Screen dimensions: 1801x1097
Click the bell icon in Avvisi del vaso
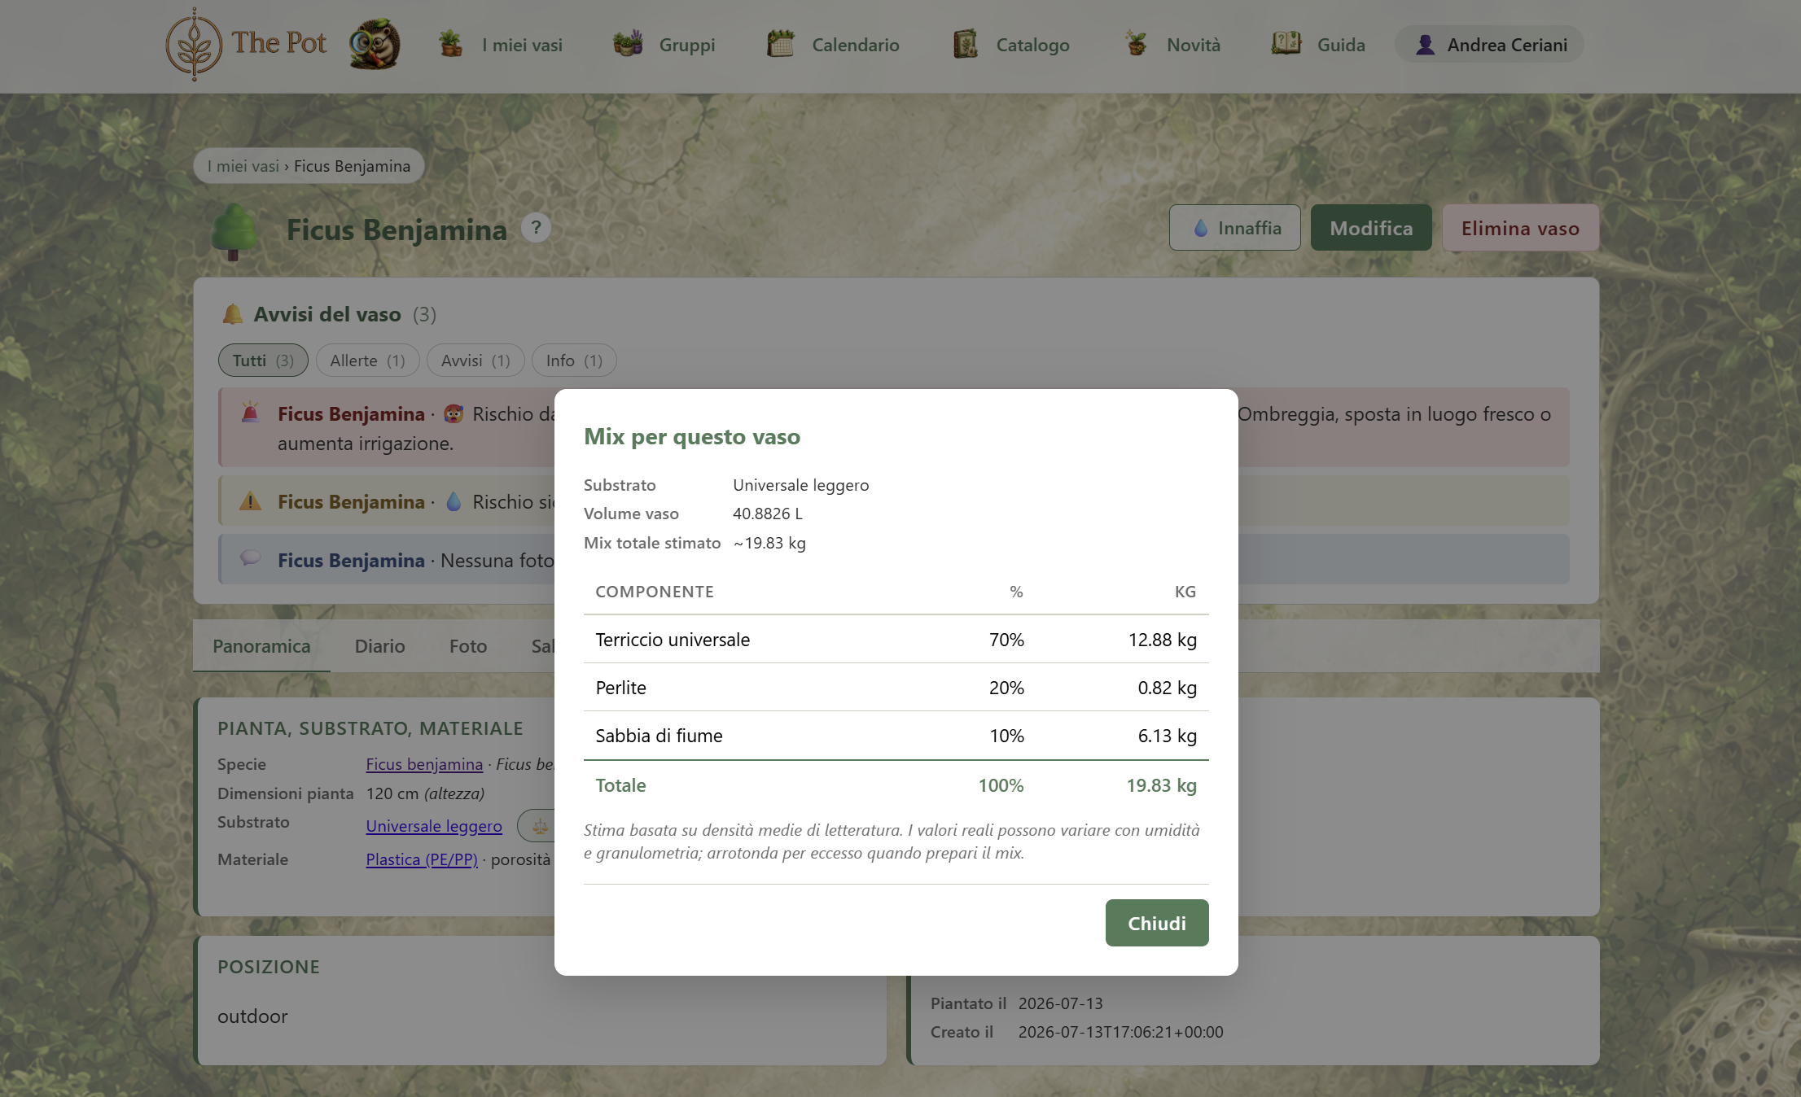[x=233, y=314]
